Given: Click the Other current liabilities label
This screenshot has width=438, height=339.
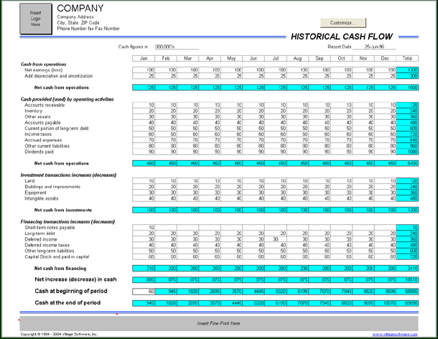Looking at the screenshot, I should [x=47, y=146].
